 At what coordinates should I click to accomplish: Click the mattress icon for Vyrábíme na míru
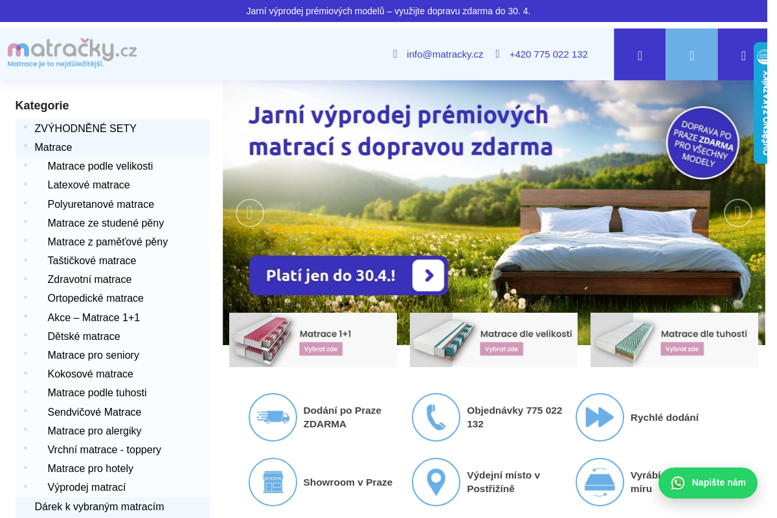(x=600, y=482)
